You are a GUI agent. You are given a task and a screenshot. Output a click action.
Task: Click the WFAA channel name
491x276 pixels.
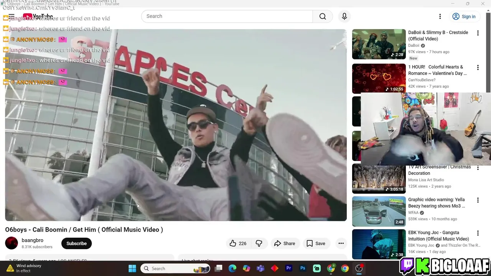tap(414, 213)
